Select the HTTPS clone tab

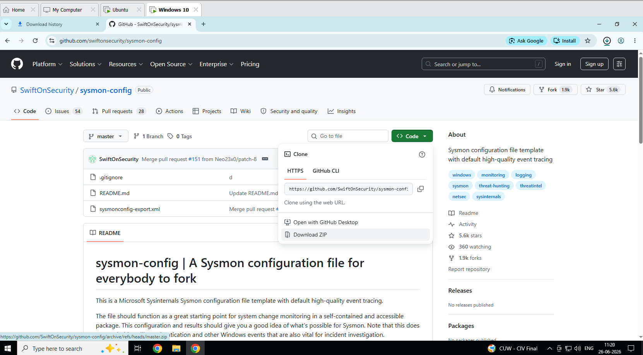tap(295, 171)
